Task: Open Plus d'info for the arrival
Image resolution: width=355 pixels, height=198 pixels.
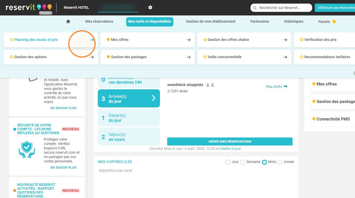Action: tap(277, 87)
